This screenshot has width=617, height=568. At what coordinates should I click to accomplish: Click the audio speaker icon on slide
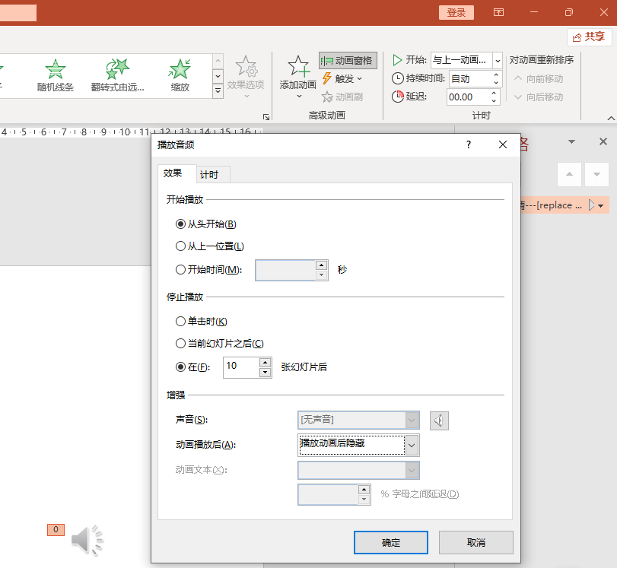coord(87,540)
